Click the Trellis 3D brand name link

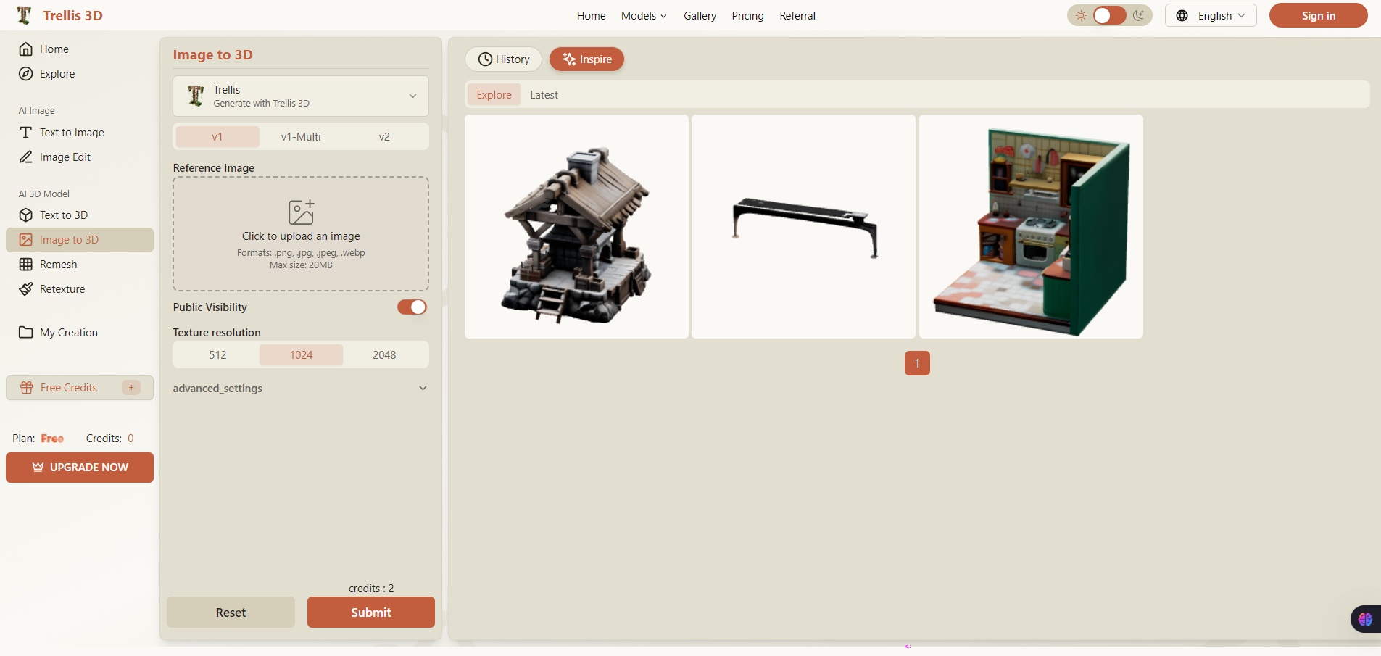72,15
